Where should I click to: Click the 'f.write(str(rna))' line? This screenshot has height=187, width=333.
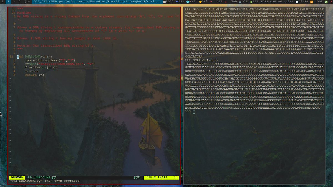pyautogui.click(x=41, y=67)
